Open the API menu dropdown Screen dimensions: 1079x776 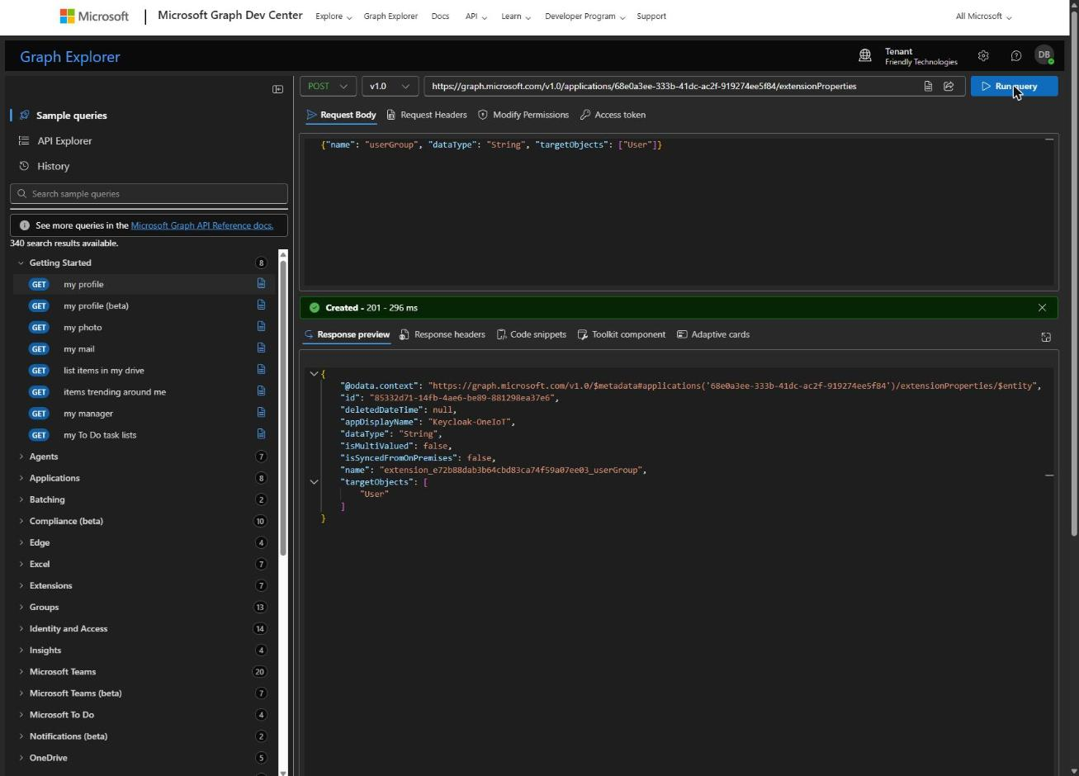coord(476,17)
